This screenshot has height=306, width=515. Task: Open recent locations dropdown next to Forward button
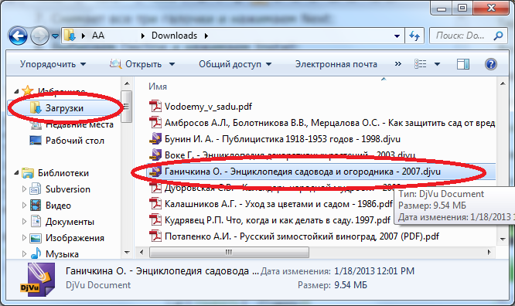[x=56, y=36]
